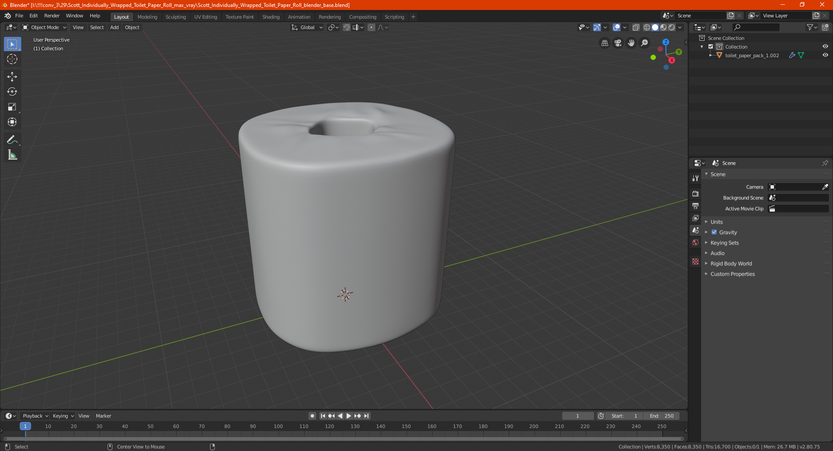Toggle viewport overlays
The width and height of the screenshot is (833, 451).
(x=617, y=27)
